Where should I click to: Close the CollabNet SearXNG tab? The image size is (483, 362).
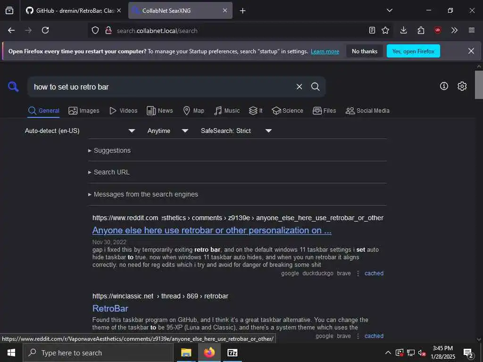(x=225, y=10)
